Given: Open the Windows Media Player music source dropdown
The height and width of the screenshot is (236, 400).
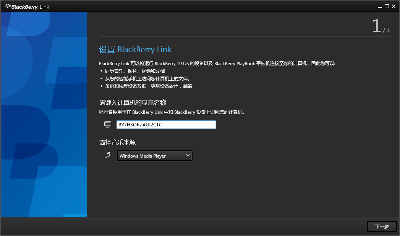Looking at the screenshot, I should point(155,156).
